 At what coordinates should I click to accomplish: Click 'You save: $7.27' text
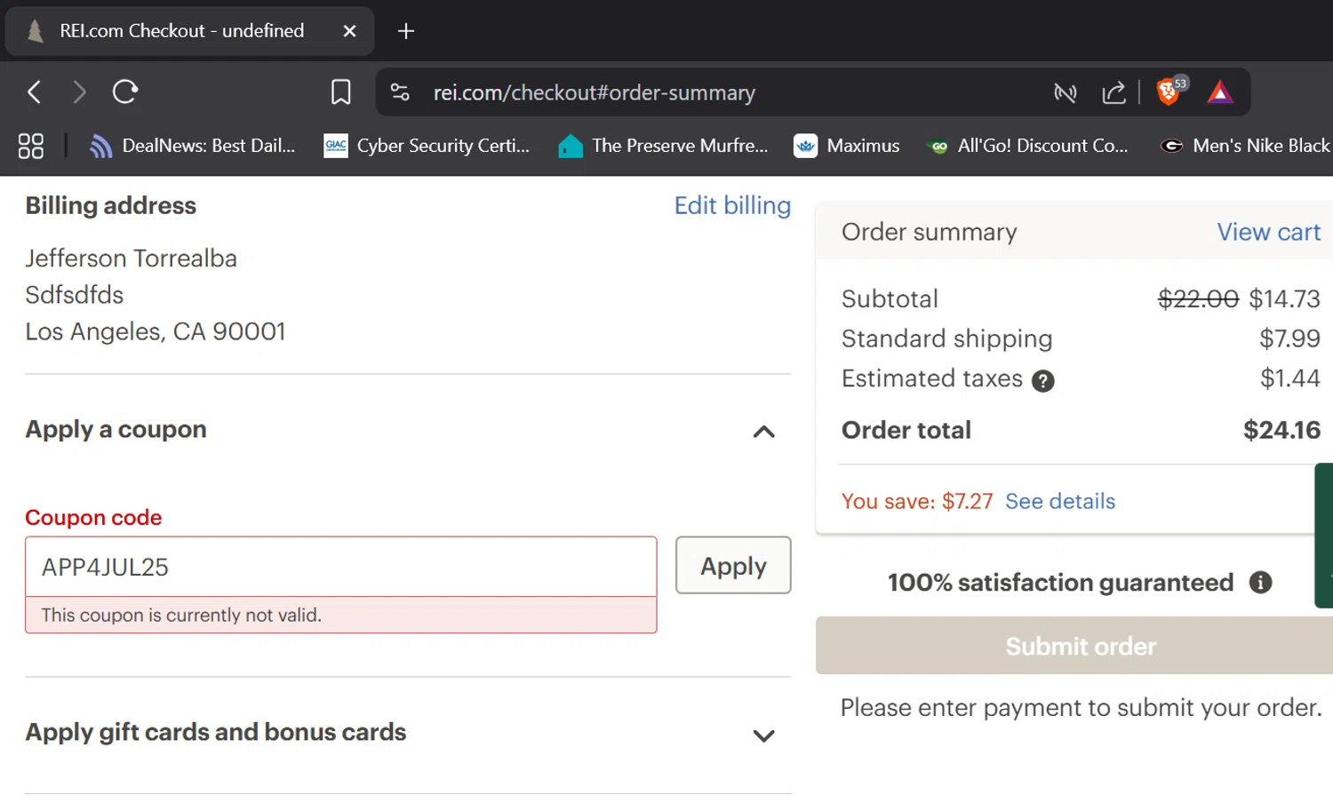[x=917, y=501]
